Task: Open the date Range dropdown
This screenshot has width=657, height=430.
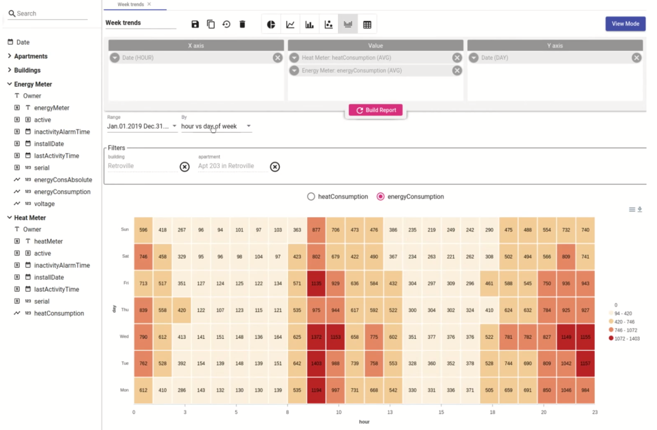Action: [x=141, y=126]
